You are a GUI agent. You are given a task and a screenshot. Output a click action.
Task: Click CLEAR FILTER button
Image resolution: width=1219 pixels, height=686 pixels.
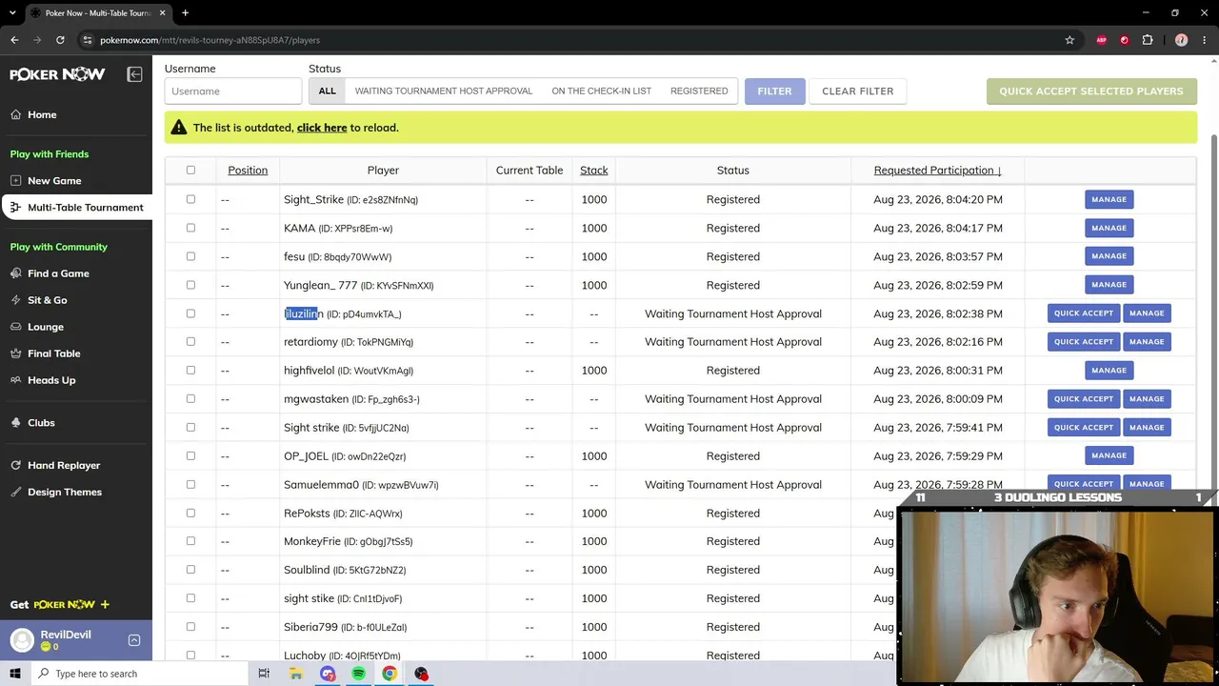pos(857,91)
